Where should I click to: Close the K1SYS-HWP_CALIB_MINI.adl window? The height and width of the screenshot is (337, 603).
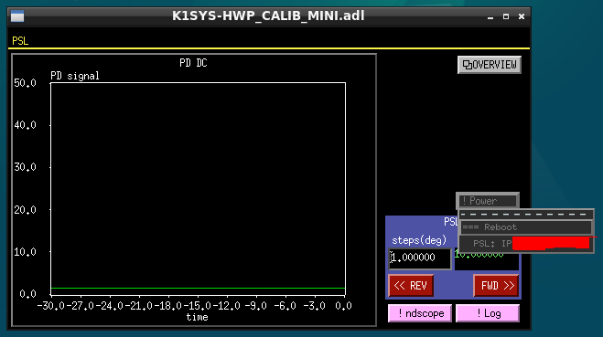coord(522,16)
